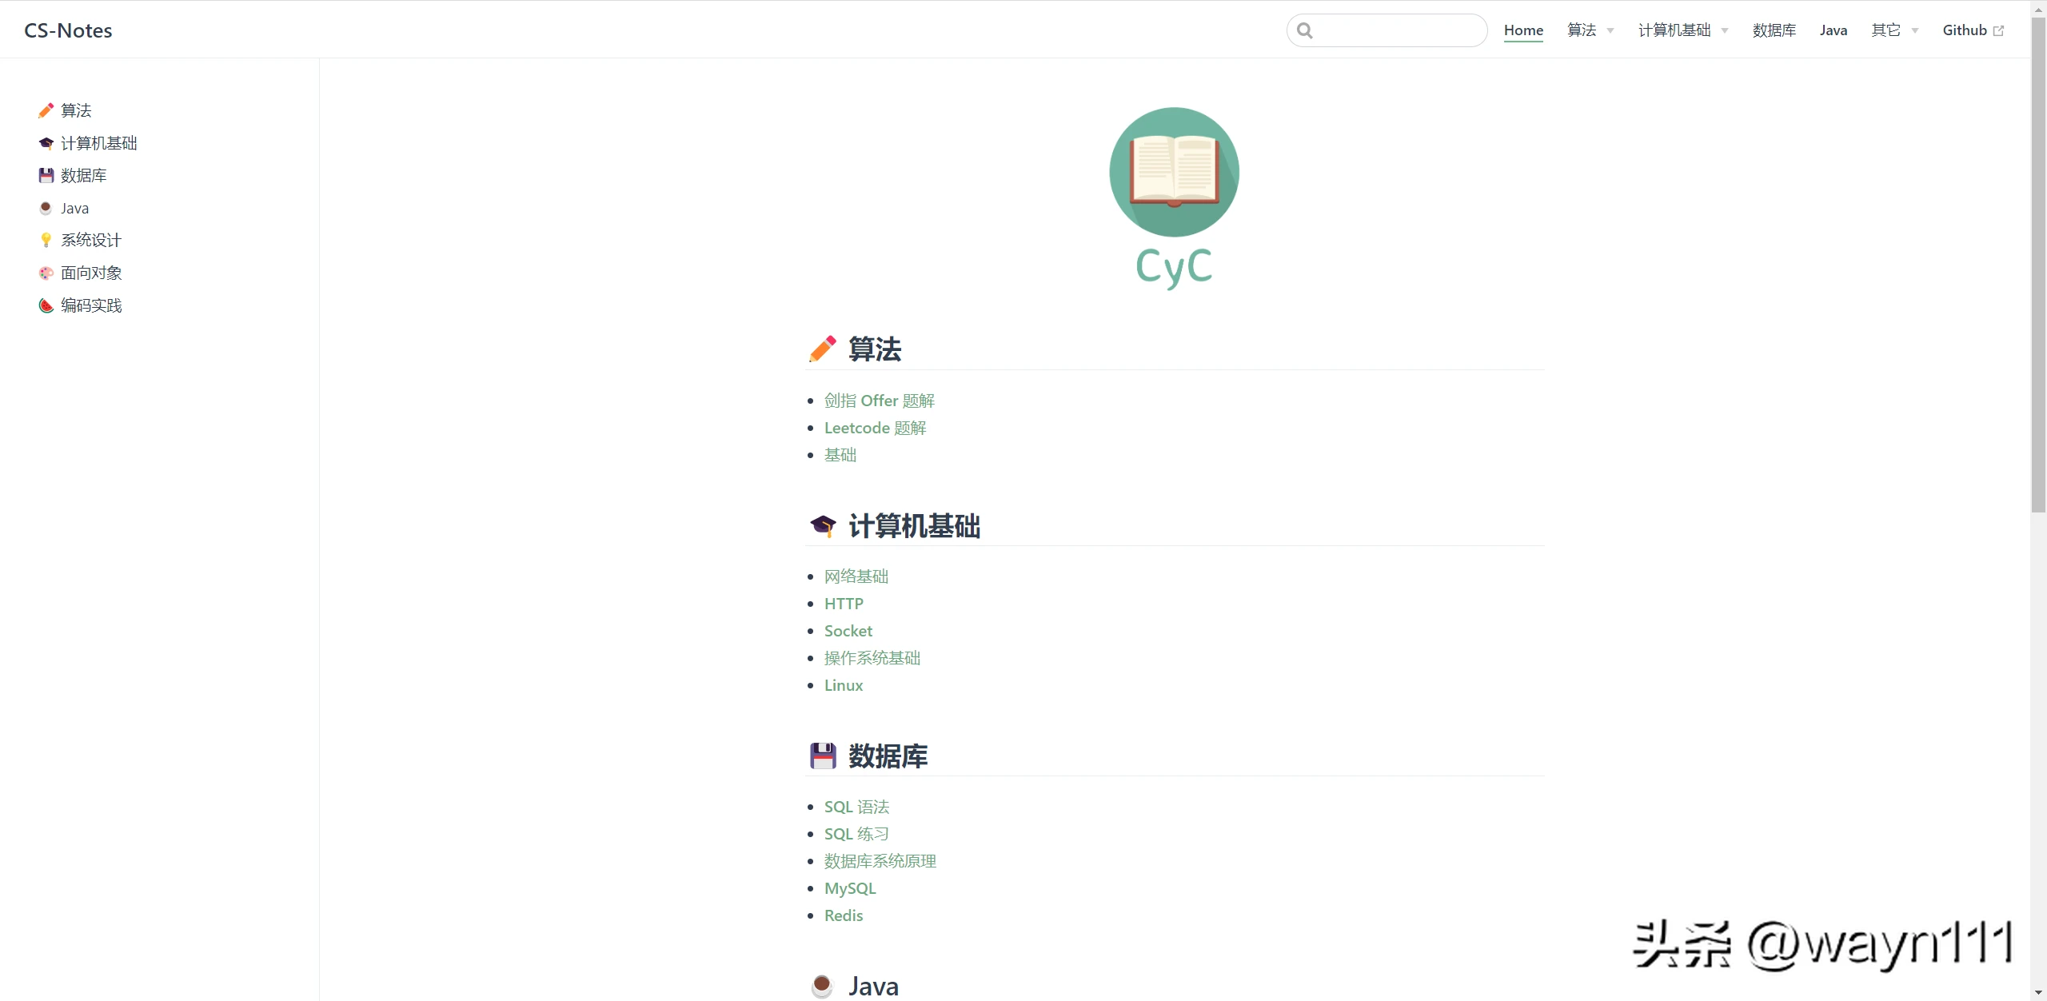Screen dimensions: 2047x1001
Task: Click the floppy disk icon in 数据库 heading
Action: [823, 756]
